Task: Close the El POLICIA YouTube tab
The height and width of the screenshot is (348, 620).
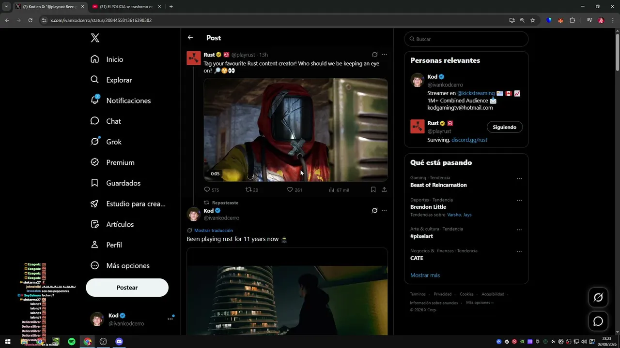Action: 159,7
